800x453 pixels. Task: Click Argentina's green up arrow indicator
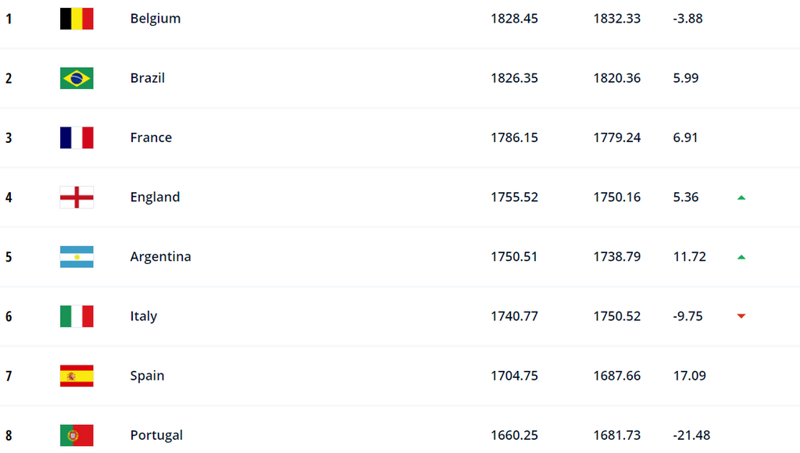point(741,257)
